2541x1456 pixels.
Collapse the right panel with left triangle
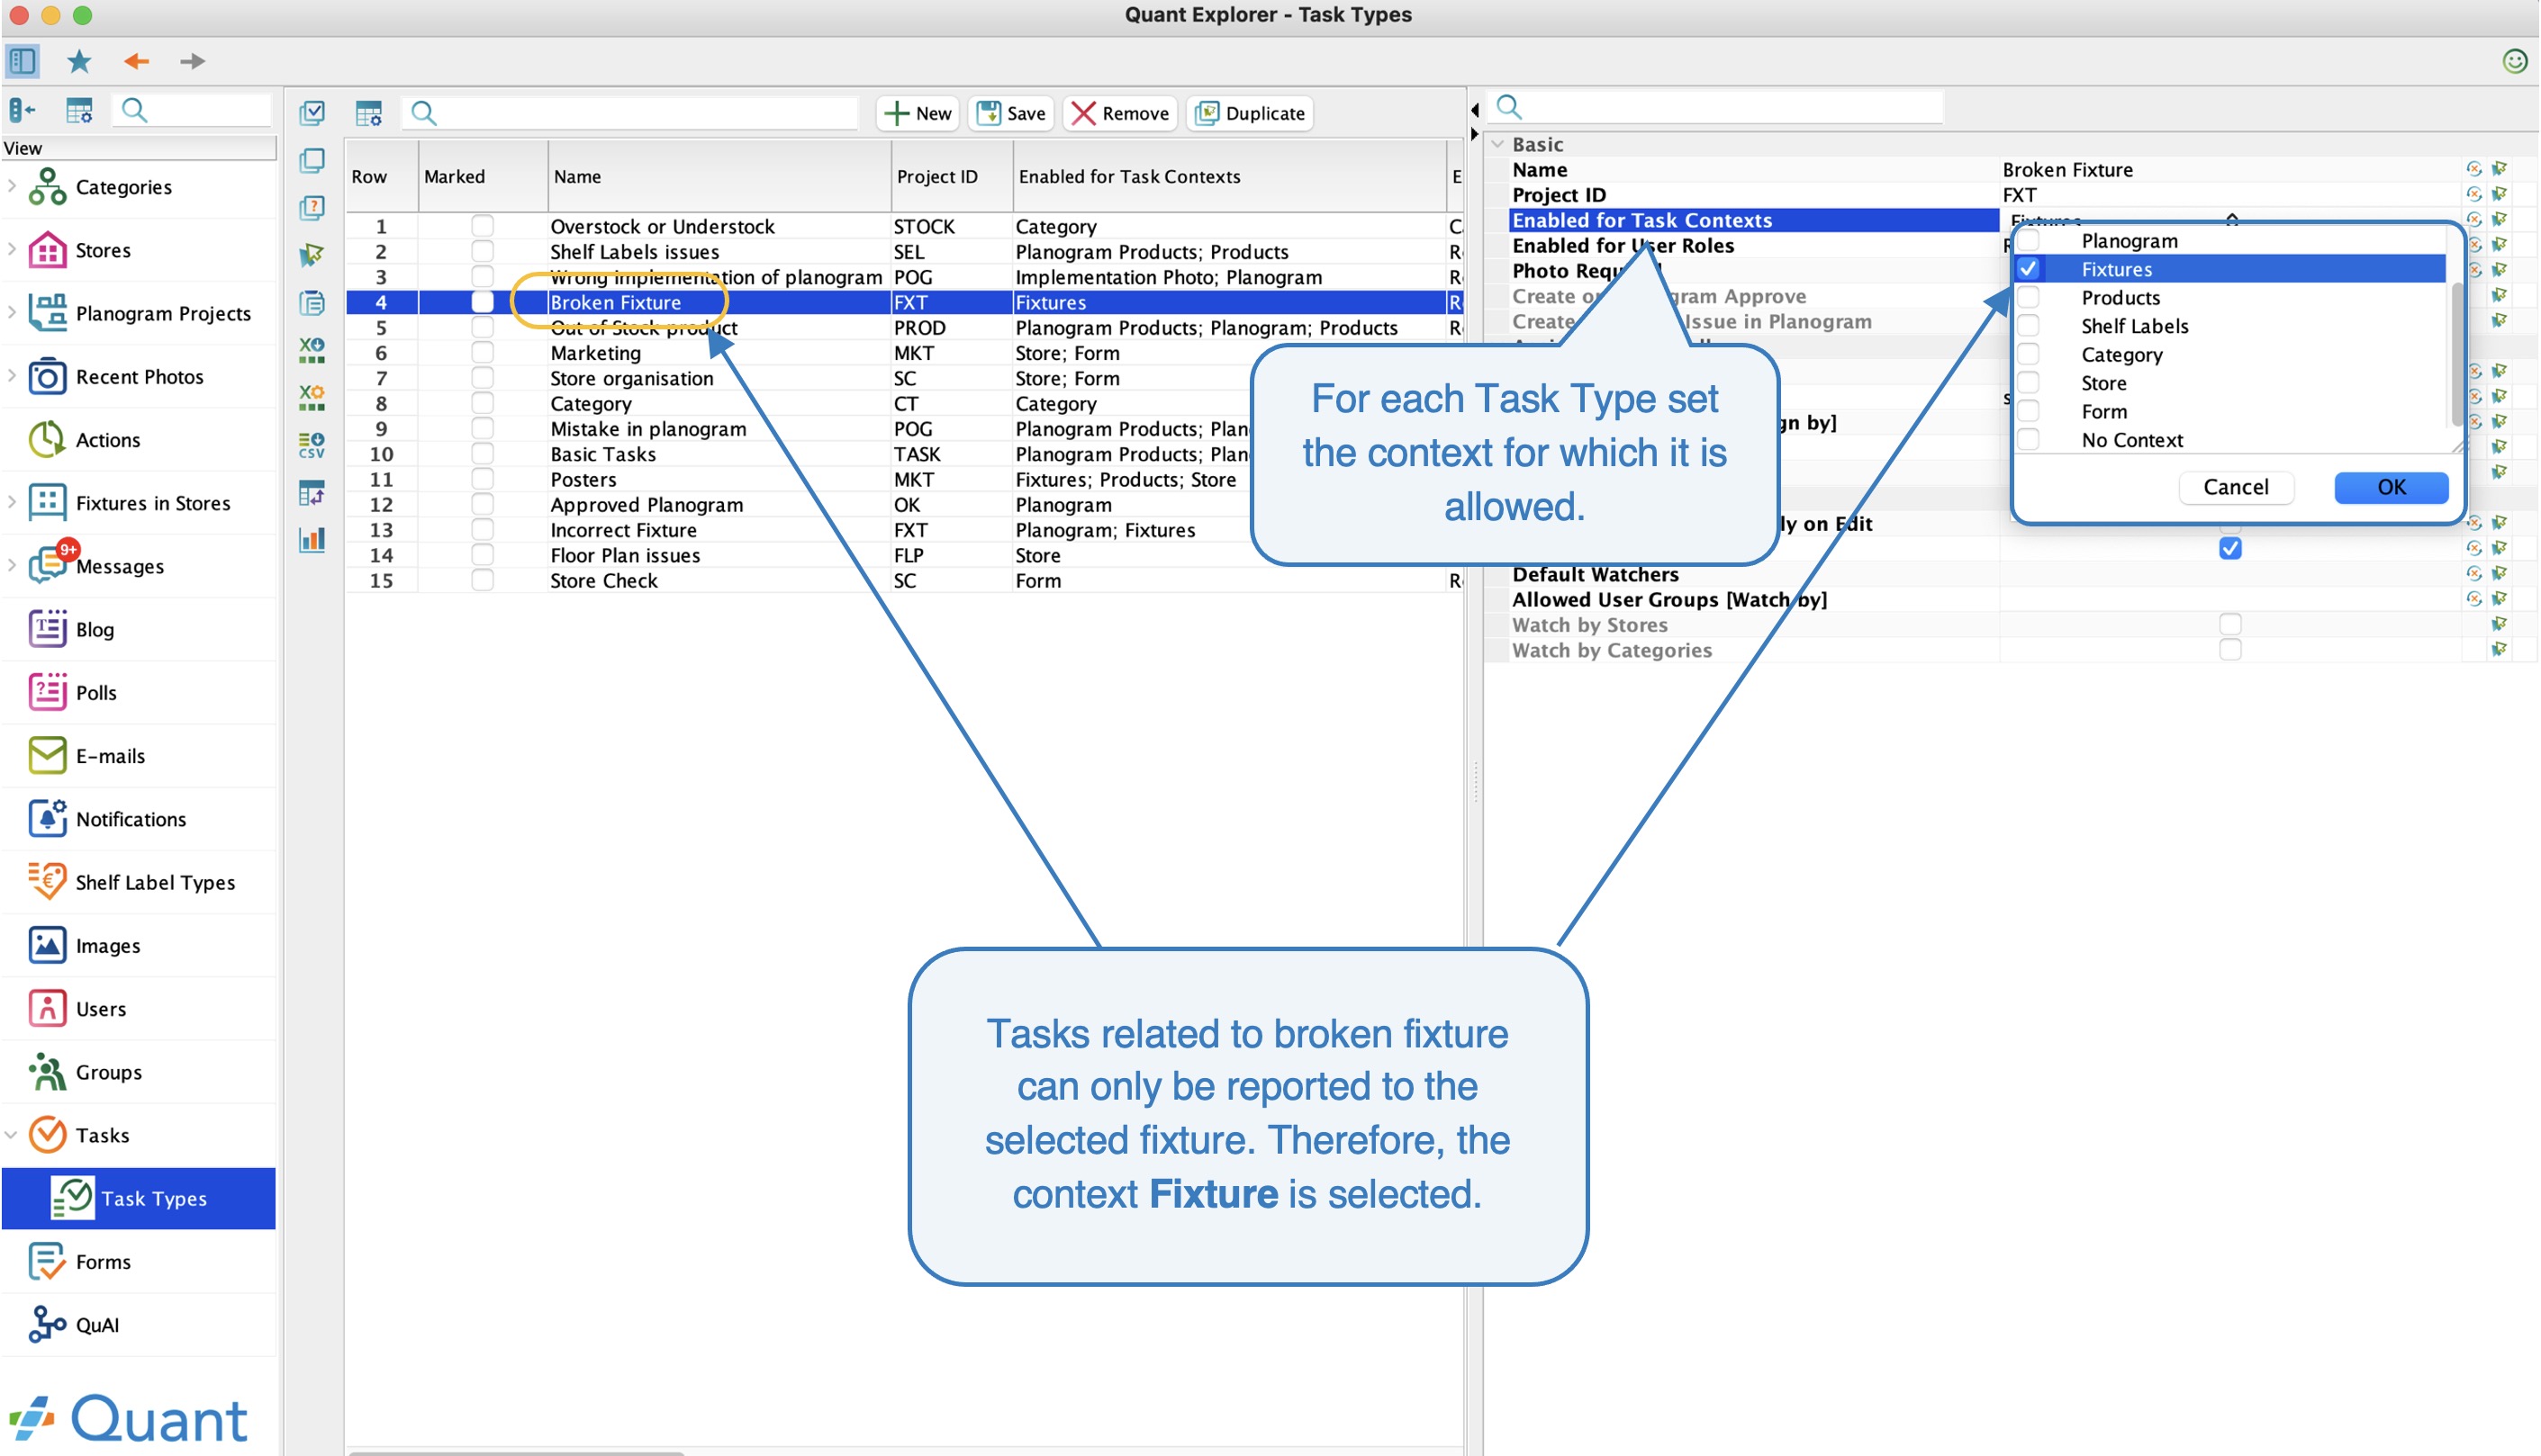1475,109
